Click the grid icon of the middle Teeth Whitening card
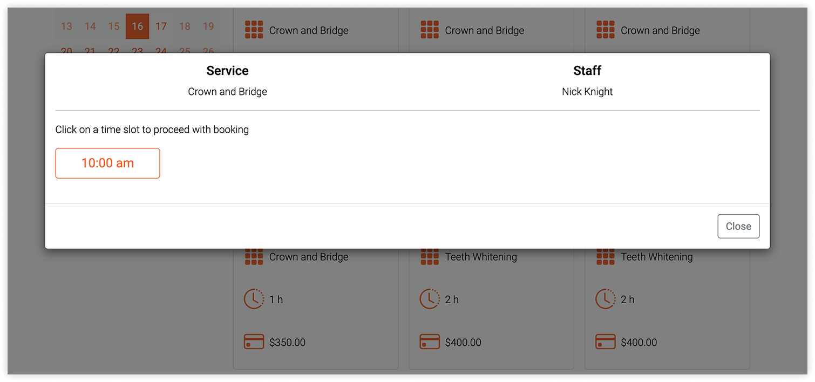This screenshot has height=382, width=815. 430,257
